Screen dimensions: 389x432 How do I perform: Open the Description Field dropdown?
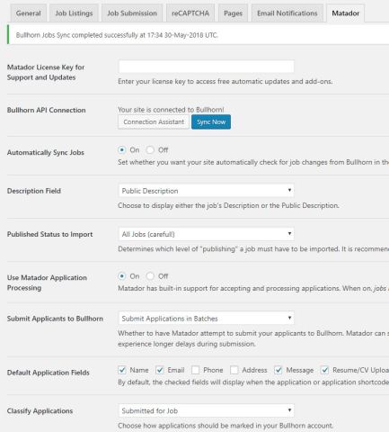(x=206, y=191)
